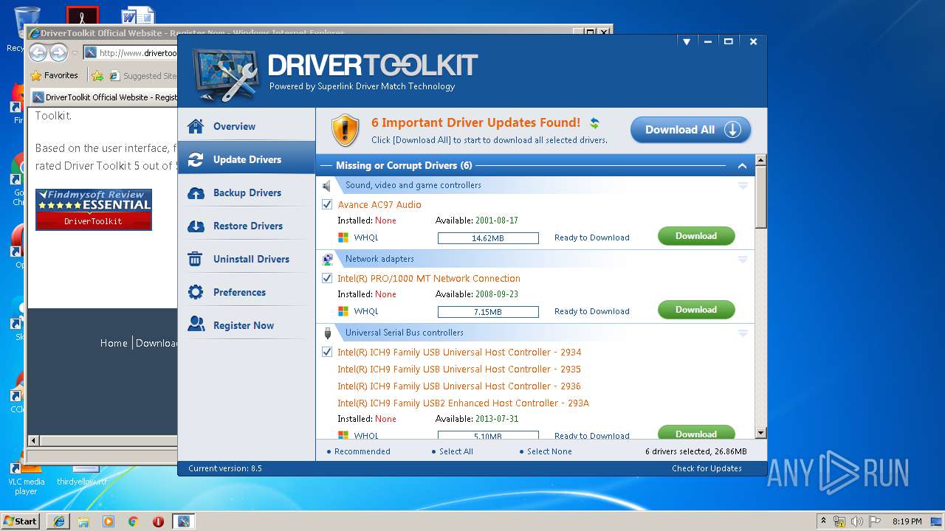Uncheck Intel ICH9 USB Host Controller 2934
The image size is (945, 531).
coord(327,352)
